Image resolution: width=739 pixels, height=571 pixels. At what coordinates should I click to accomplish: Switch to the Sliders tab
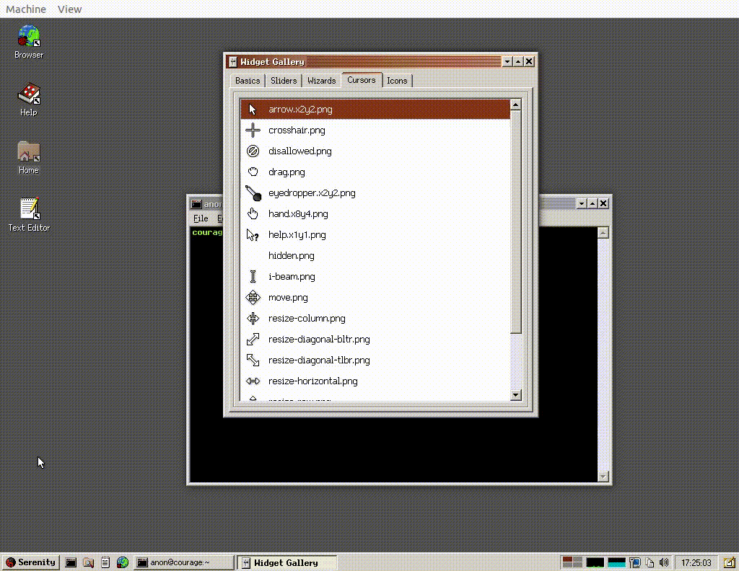(283, 80)
